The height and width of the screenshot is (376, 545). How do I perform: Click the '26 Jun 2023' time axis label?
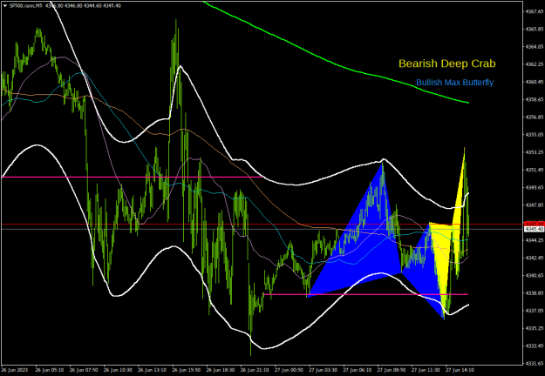tap(15, 370)
